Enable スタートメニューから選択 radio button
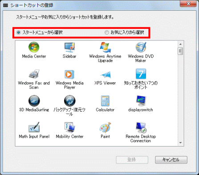The width and height of the screenshot is (199, 175). coord(18,33)
